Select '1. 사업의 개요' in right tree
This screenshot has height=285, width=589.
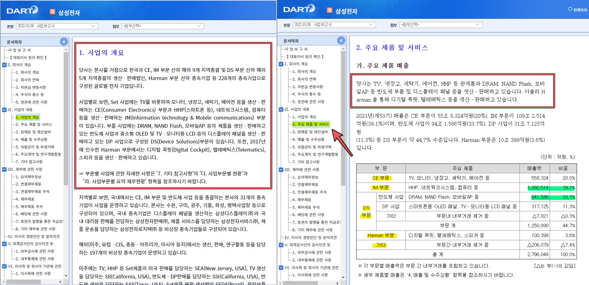304,117
